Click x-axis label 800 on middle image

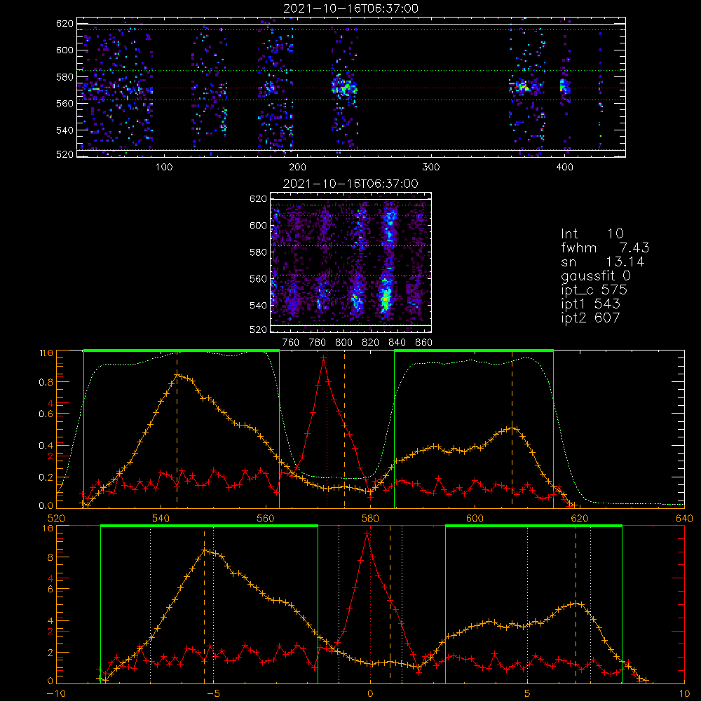pyautogui.click(x=343, y=343)
